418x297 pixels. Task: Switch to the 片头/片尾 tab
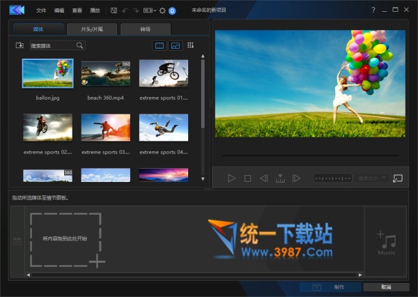[x=92, y=29]
